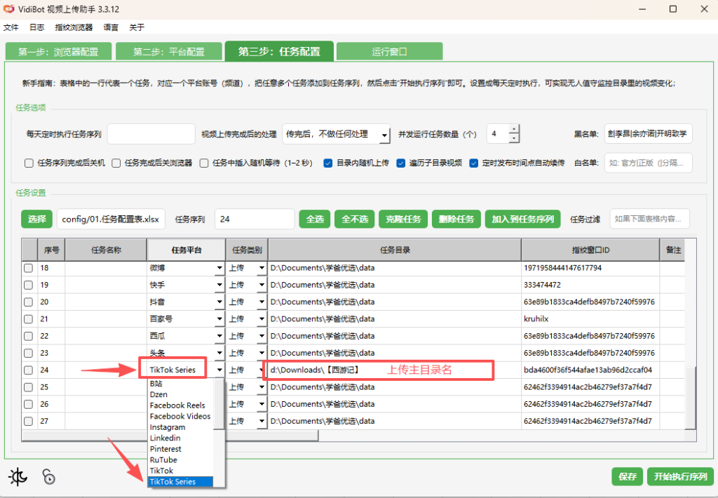This screenshot has height=498, width=718.
Task: Toggle the light/dark theme icon
Action: point(18,477)
